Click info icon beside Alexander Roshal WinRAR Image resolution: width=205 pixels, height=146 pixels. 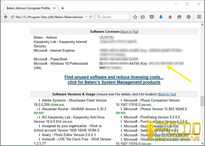(x=39, y=109)
